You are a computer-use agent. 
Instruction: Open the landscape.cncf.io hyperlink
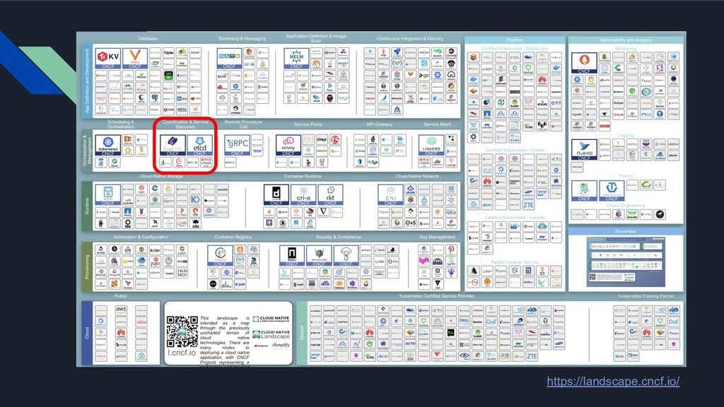[613, 381]
